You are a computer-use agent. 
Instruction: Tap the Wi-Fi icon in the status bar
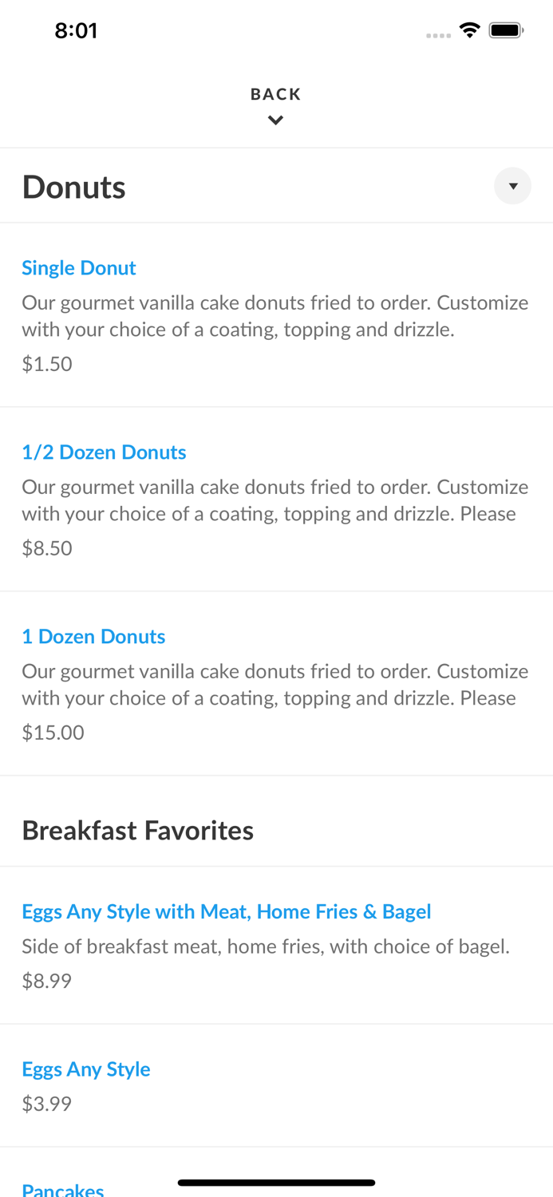point(470,30)
